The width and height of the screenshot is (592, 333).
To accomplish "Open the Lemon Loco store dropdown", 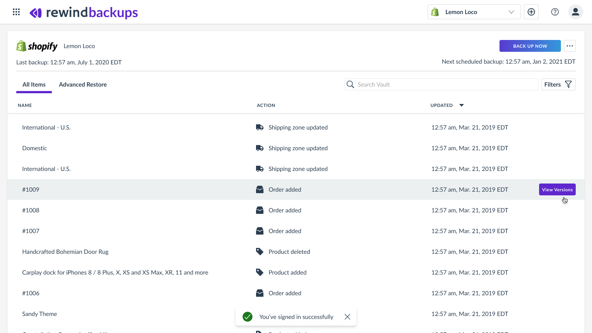I will 474,12.
